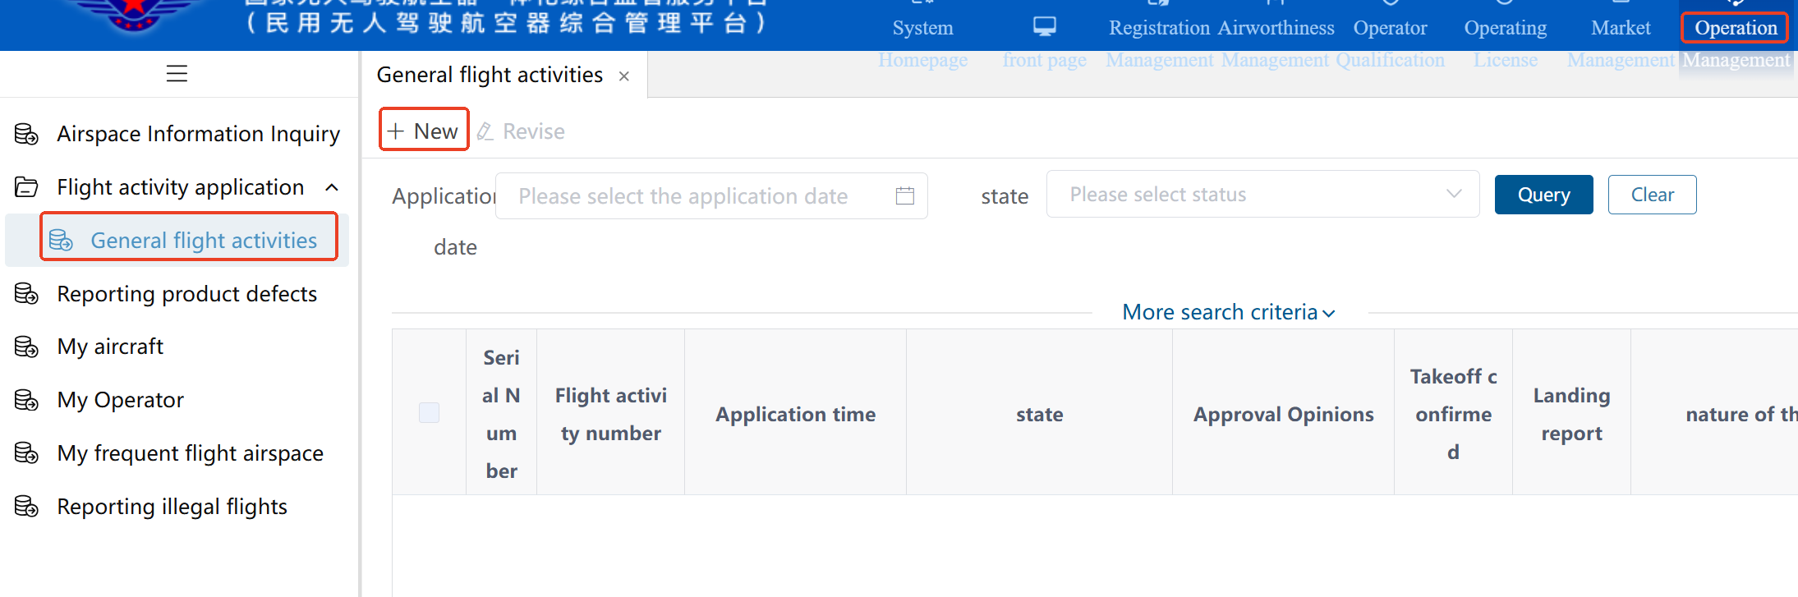This screenshot has width=1798, height=597.
Task: Open the Market Management menu
Action: point(1621,43)
